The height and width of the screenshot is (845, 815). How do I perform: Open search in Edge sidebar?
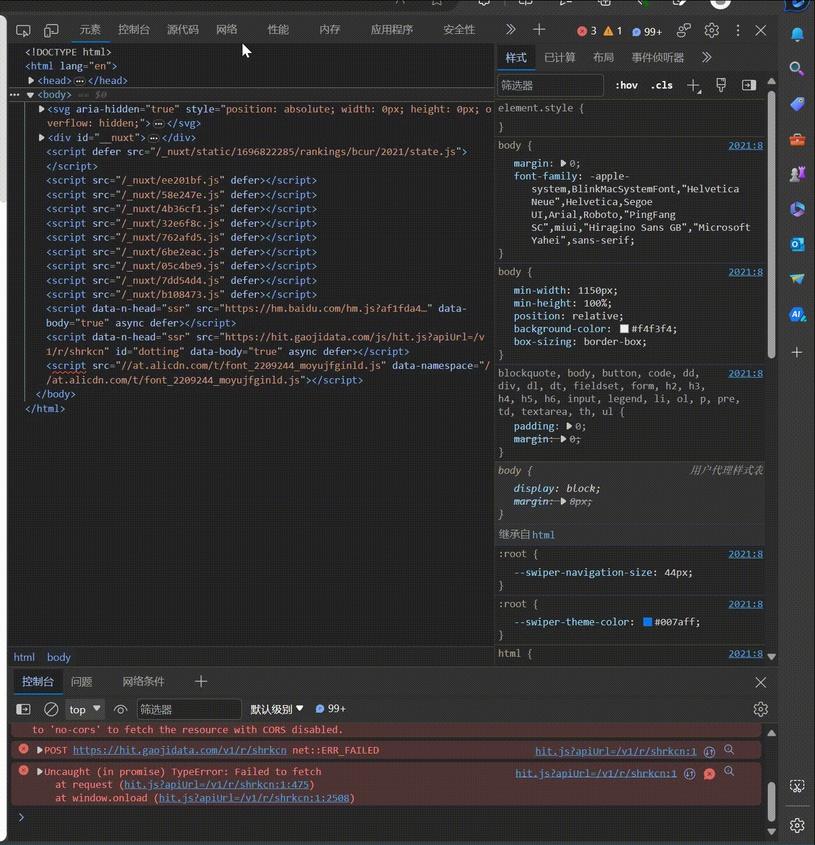[x=797, y=69]
